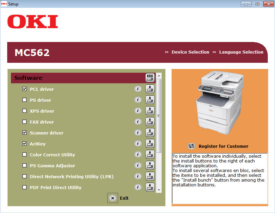Screen dimensions: 275x213
Task: Go to Language Selection
Action: tap(241, 52)
